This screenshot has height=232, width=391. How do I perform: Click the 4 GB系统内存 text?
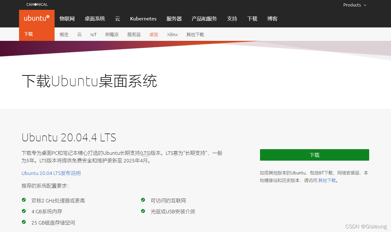47,212
